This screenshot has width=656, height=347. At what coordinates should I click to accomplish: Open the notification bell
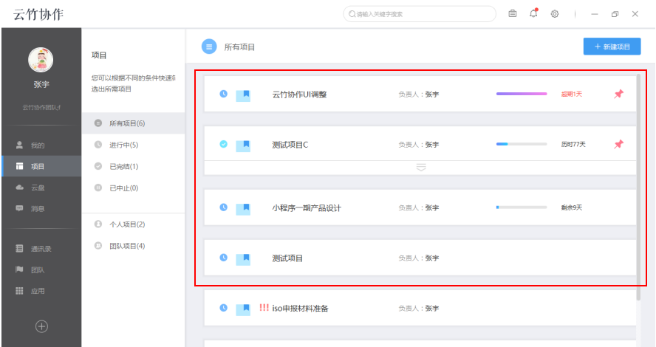pos(533,14)
